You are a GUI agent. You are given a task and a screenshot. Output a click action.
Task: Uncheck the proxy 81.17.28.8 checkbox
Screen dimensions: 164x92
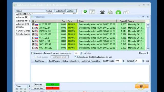pyautogui.click(x=33, y=38)
